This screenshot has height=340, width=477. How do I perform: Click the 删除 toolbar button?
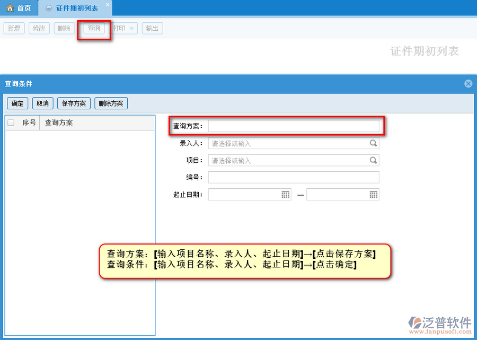tap(64, 28)
